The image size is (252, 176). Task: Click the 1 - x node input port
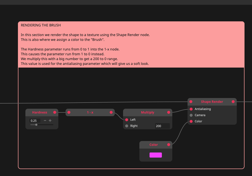69,112
